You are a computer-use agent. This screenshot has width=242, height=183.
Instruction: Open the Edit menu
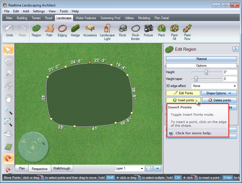pos(16,11)
